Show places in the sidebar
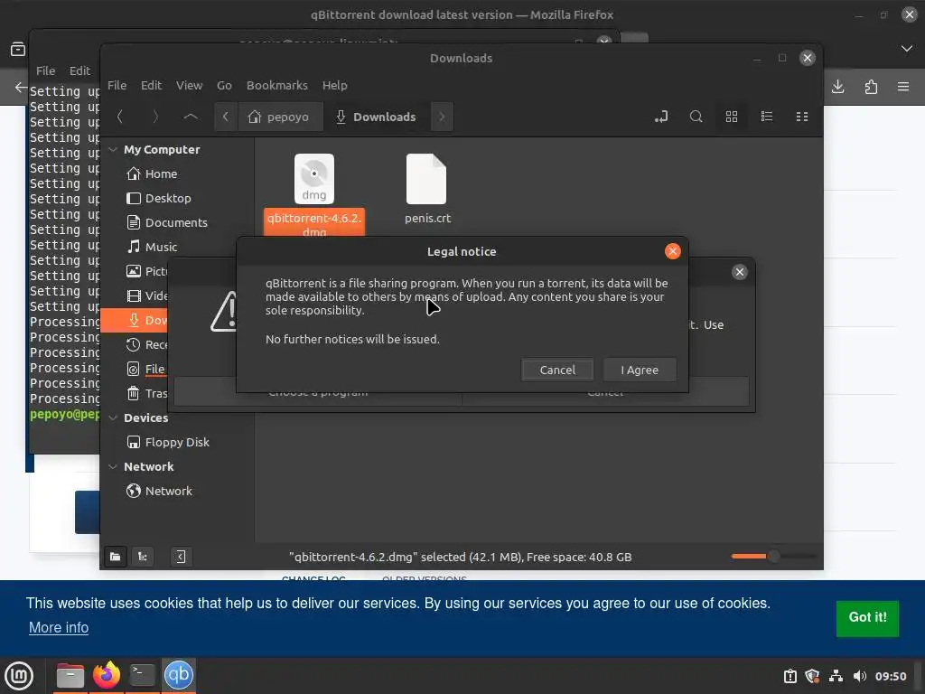This screenshot has width=925, height=694. (115, 557)
